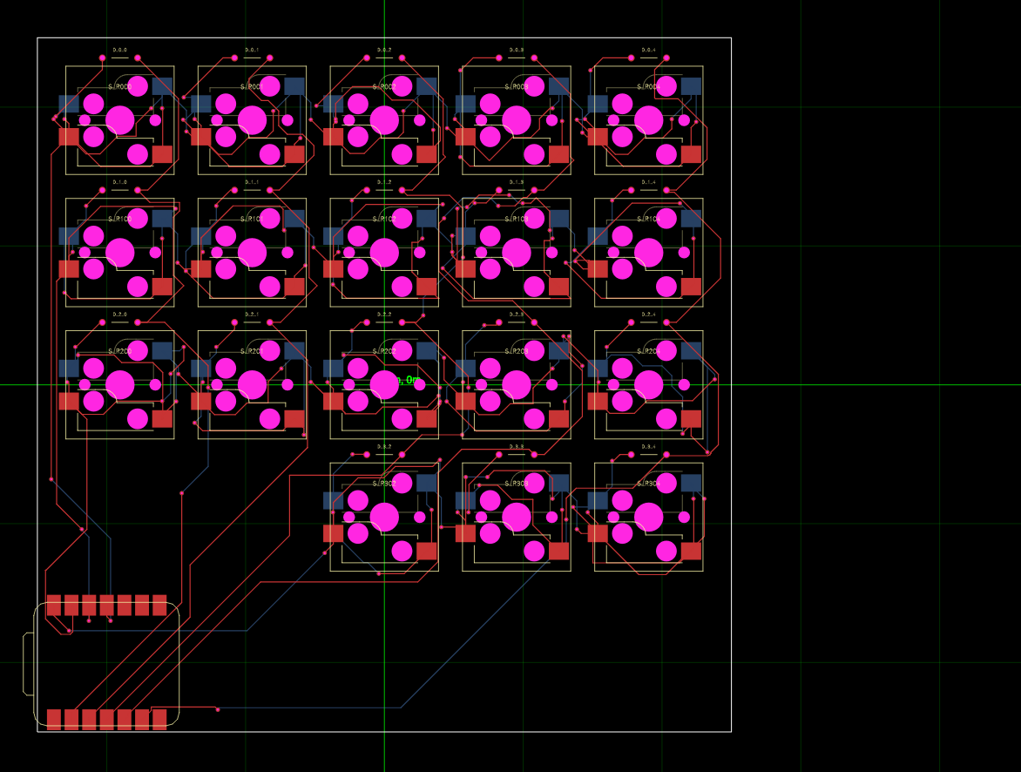The width and height of the screenshot is (1021, 772).
Task: Pick the D_2_4 diode designator
Action: click(648, 314)
